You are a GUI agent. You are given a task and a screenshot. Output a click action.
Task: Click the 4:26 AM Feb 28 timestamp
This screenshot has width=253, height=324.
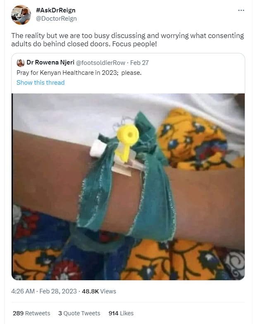(x=44, y=291)
